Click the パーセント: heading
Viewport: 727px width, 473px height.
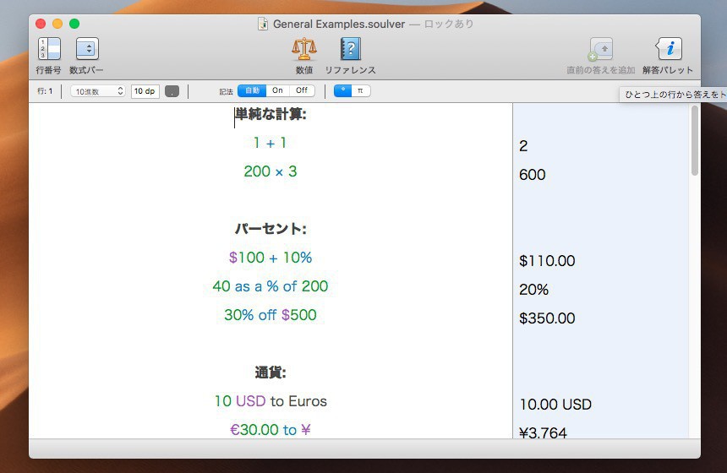[x=271, y=229]
